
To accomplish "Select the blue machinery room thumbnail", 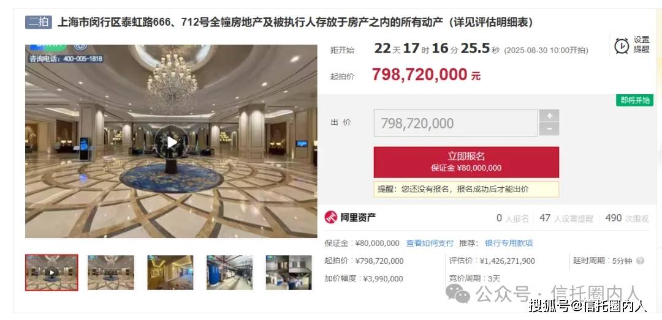I will pyautogui.click(x=229, y=272).
